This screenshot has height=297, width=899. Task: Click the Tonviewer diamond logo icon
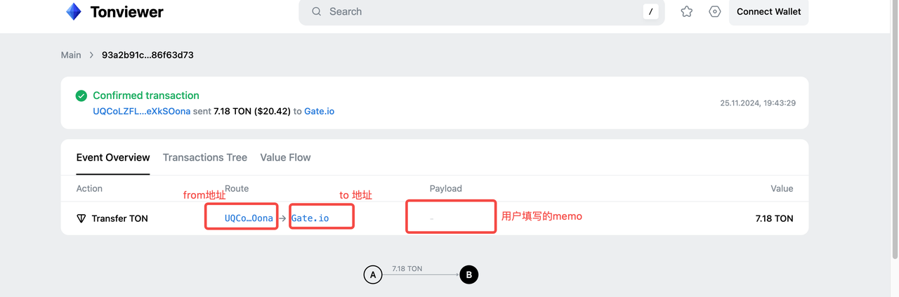point(74,12)
